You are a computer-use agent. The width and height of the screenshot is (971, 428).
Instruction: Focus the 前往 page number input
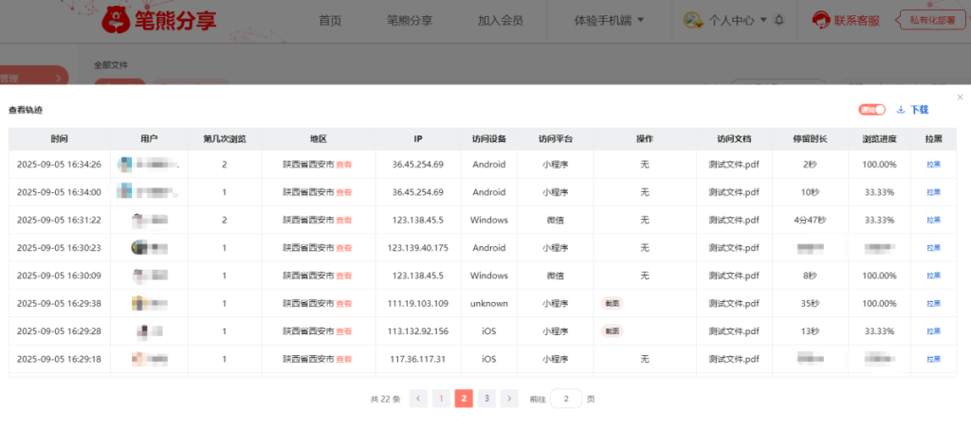click(566, 399)
